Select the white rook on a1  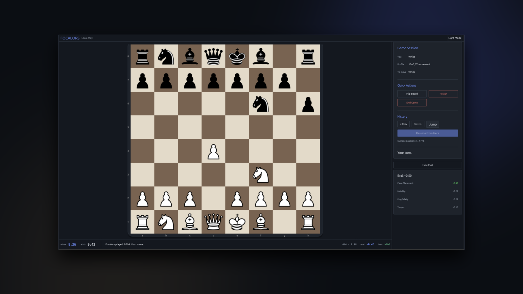pos(143,222)
